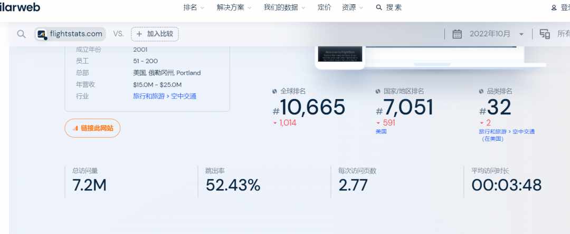Click the country rank change value 591
Screen dimensions: 570x234
click(x=389, y=123)
